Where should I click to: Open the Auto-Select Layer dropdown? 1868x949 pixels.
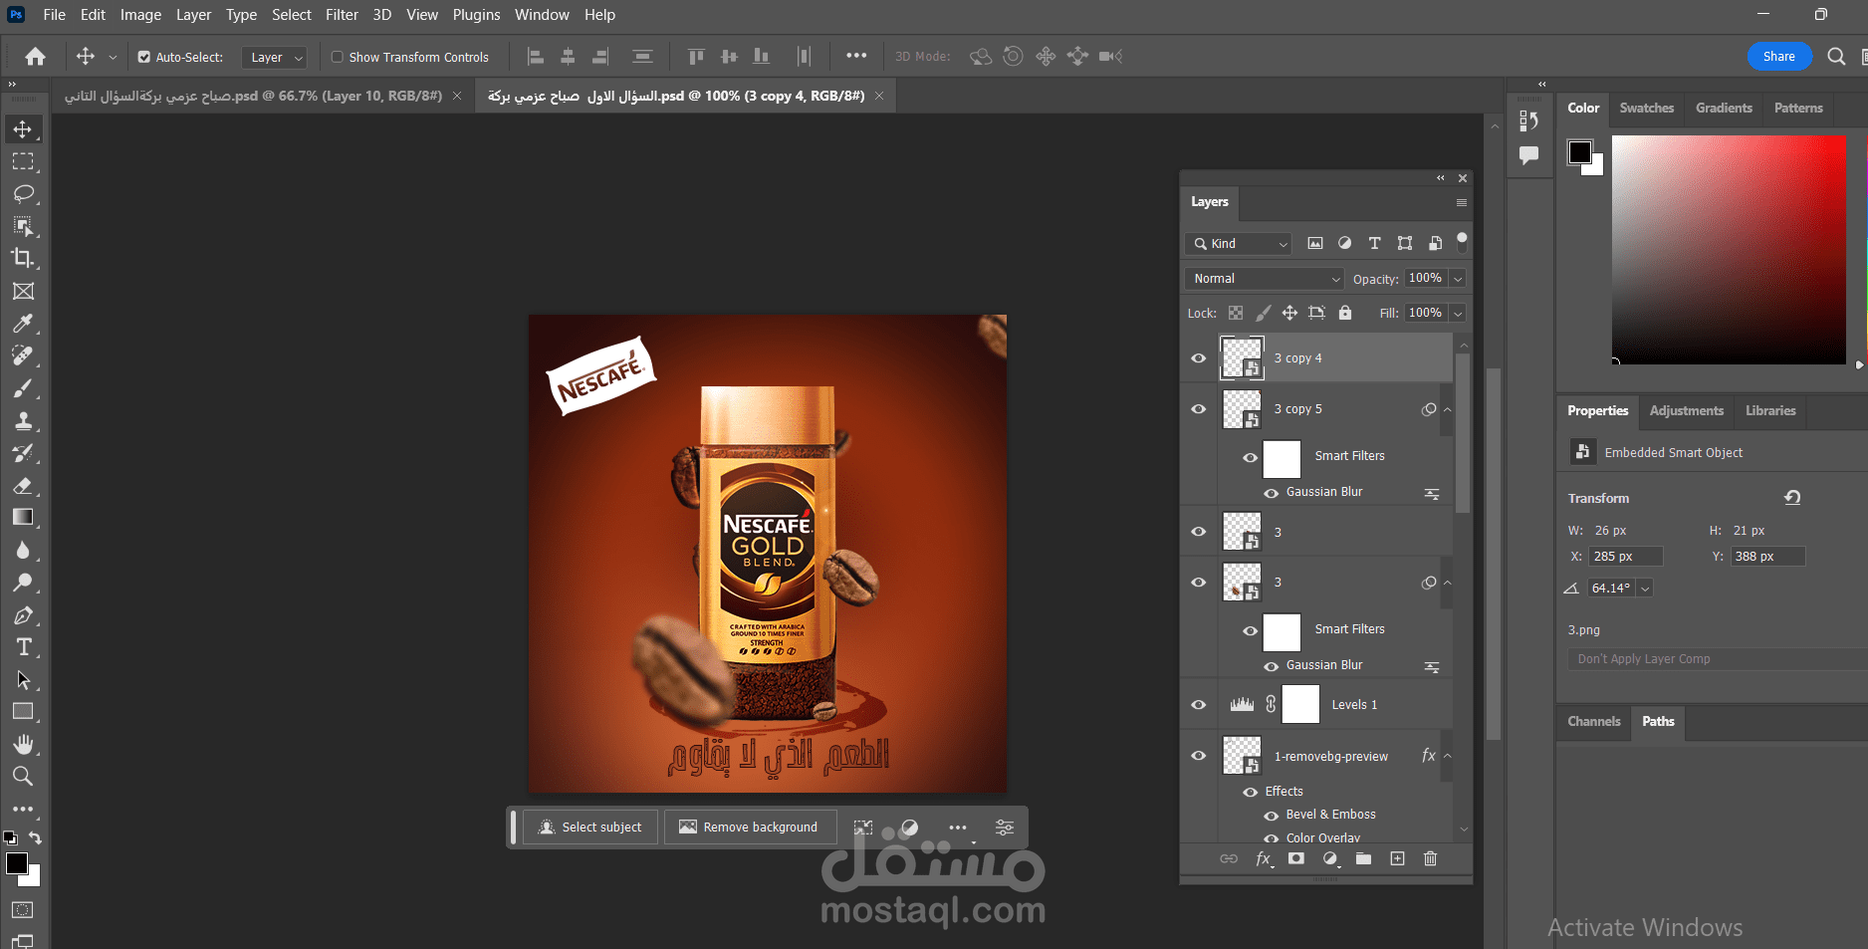pyautogui.click(x=274, y=57)
